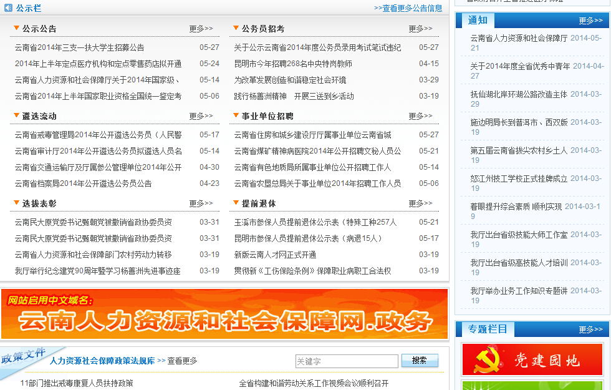The height and width of the screenshot is (390, 611).
Task: Open 云南省有色地质局所属事业单位公开招聘工作人 item
Action: [x=312, y=167]
